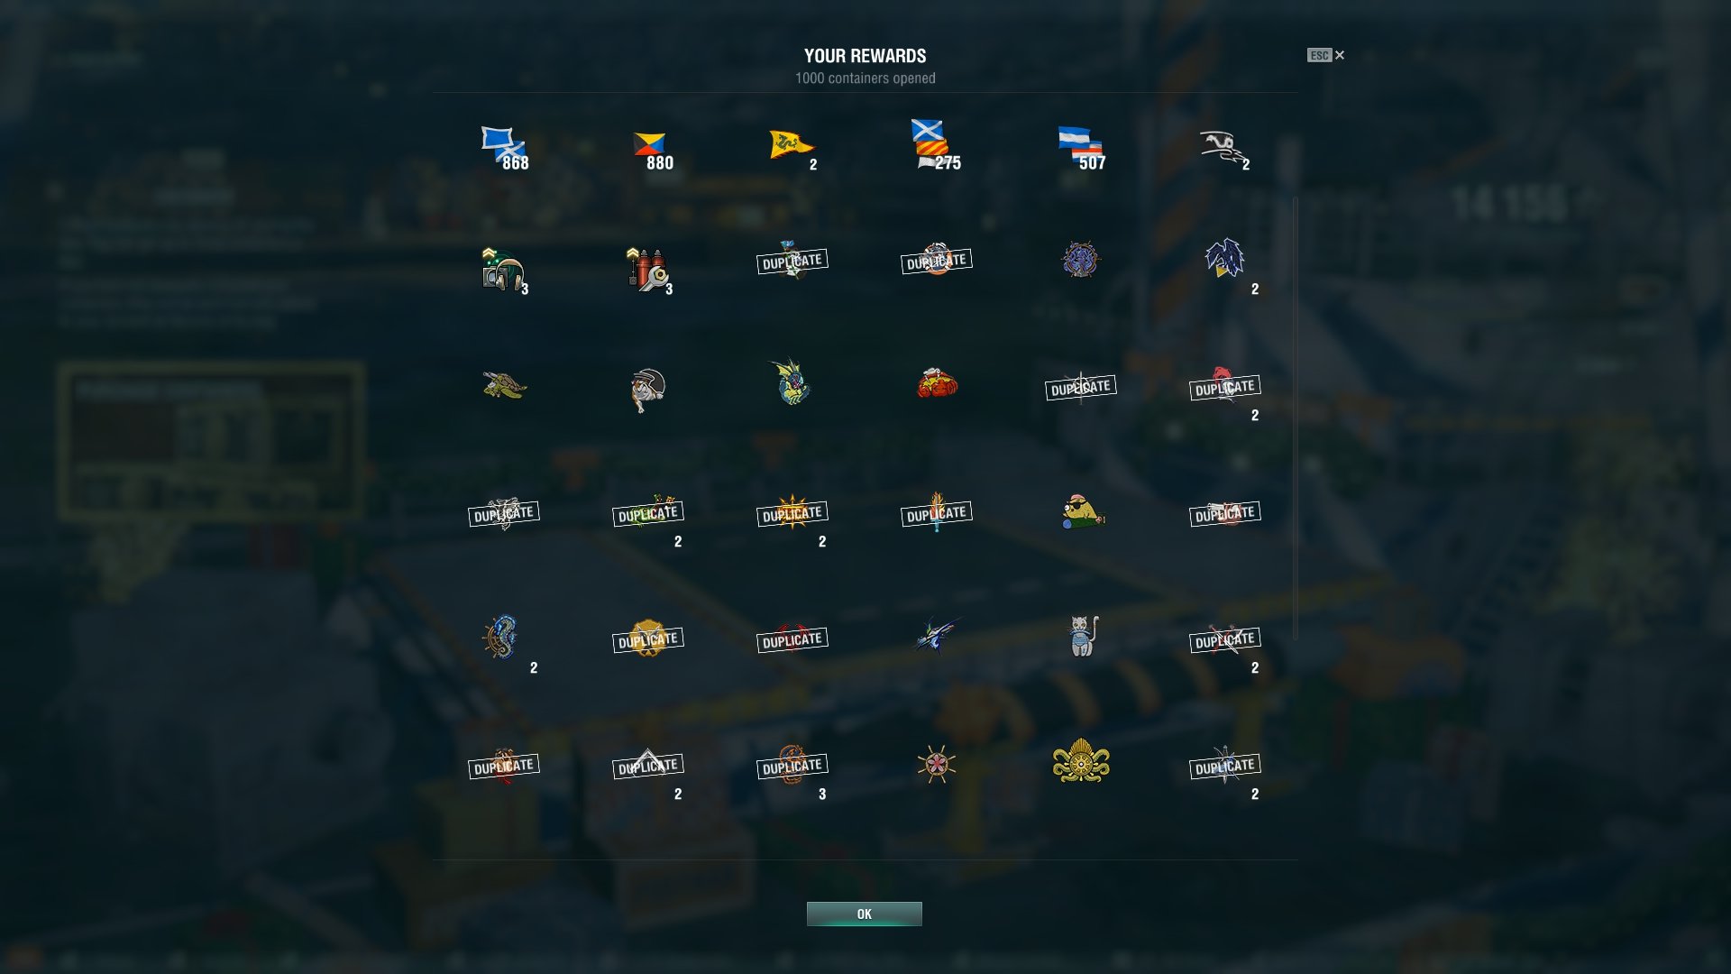Image resolution: width=1731 pixels, height=974 pixels.
Task: Select the swordfish patch
Action: pyautogui.click(x=937, y=635)
